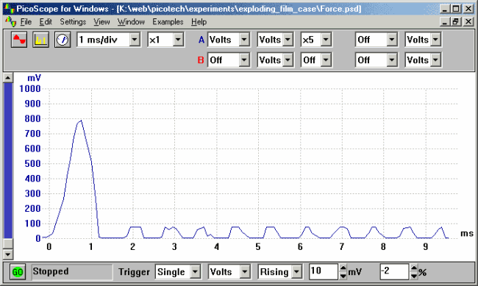The width and height of the screenshot is (478, 286).
Task: Open the x1 time multiplier dropdown
Action: (178, 40)
